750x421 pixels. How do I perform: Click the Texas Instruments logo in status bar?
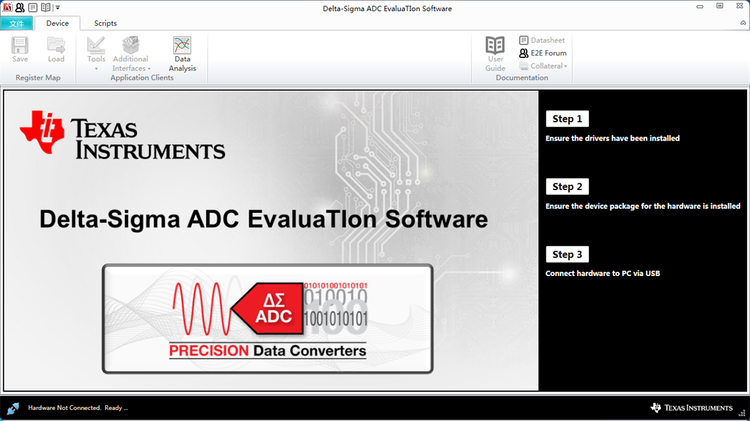[x=691, y=408]
